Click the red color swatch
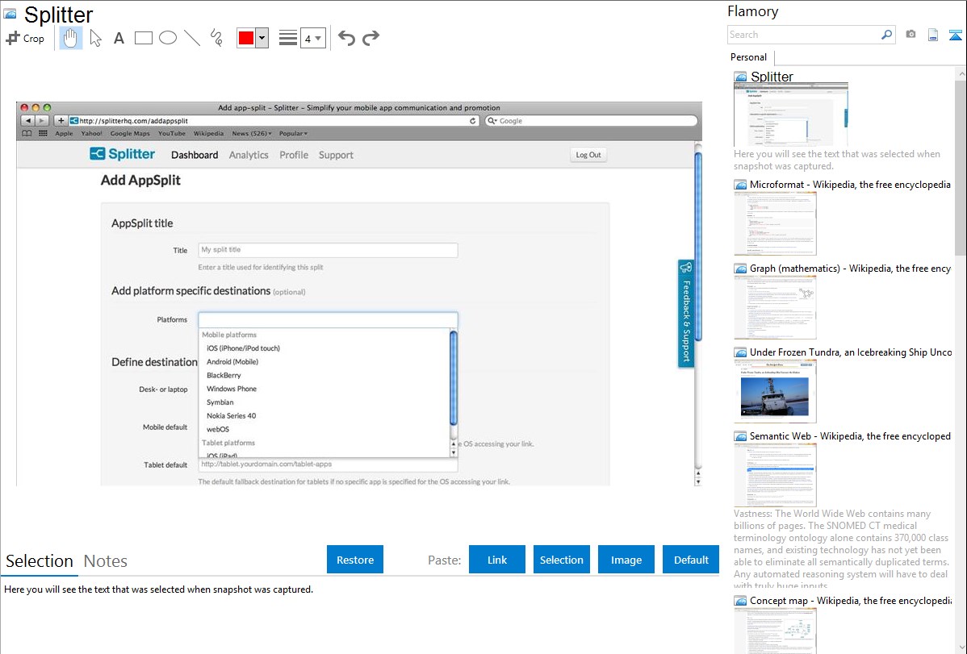967x654 pixels. coord(246,38)
